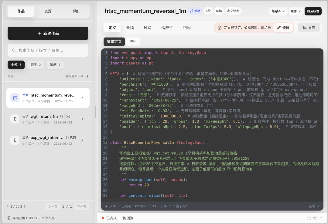Image resolution: width=328 pixels, height=224 pixels.
Task: Click the 草稿 tag pill
Action: coord(219,11)
